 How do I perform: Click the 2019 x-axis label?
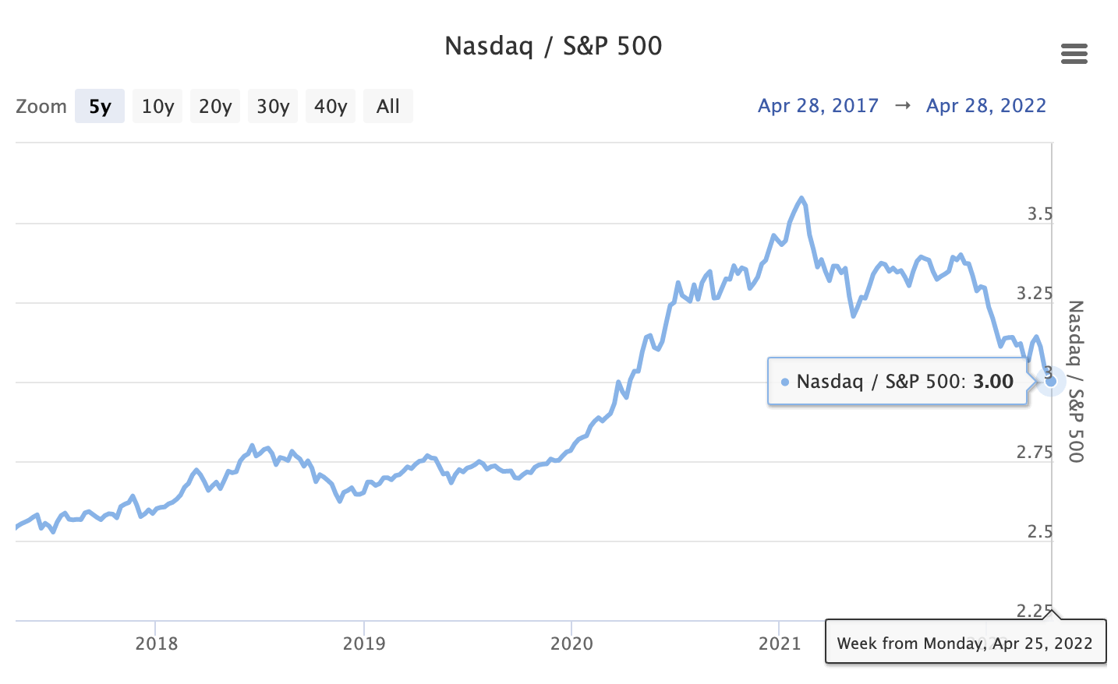pyautogui.click(x=364, y=643)
